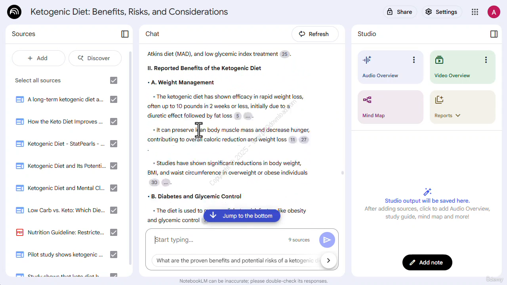Open the account avatar "A"
507x285 pixels.
coord(494,12)
